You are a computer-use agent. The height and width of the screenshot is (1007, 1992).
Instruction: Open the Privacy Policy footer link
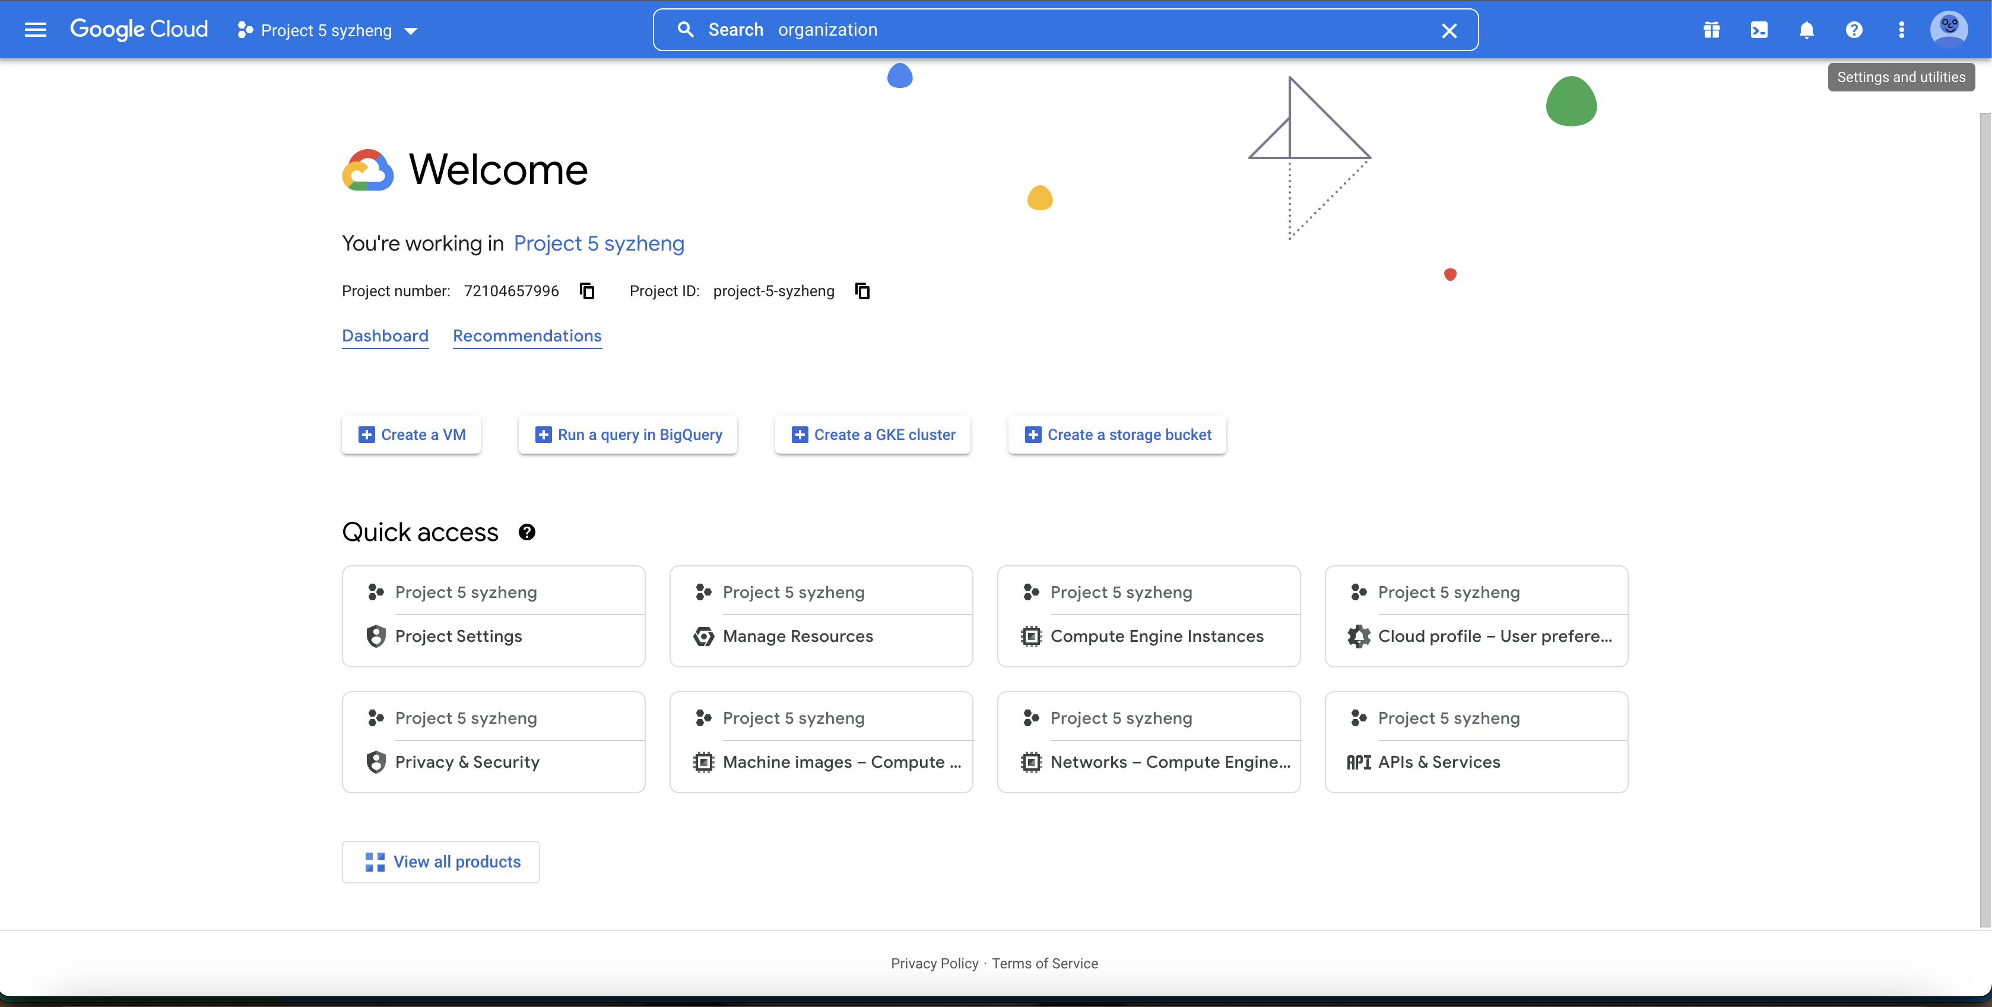pyautogui.click(x=934, y=963)
